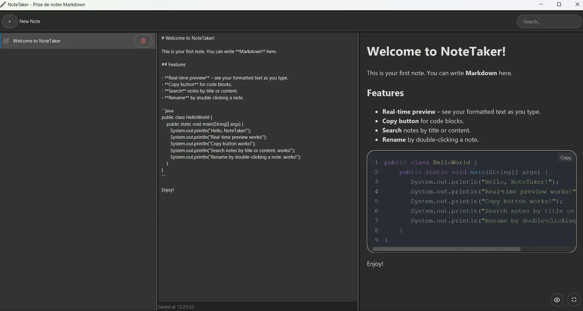Screen dimensions: 583x311
Task: Click the NoteTaker logo in the title bar
Action: pyautogui.click(x=3, y=4)
